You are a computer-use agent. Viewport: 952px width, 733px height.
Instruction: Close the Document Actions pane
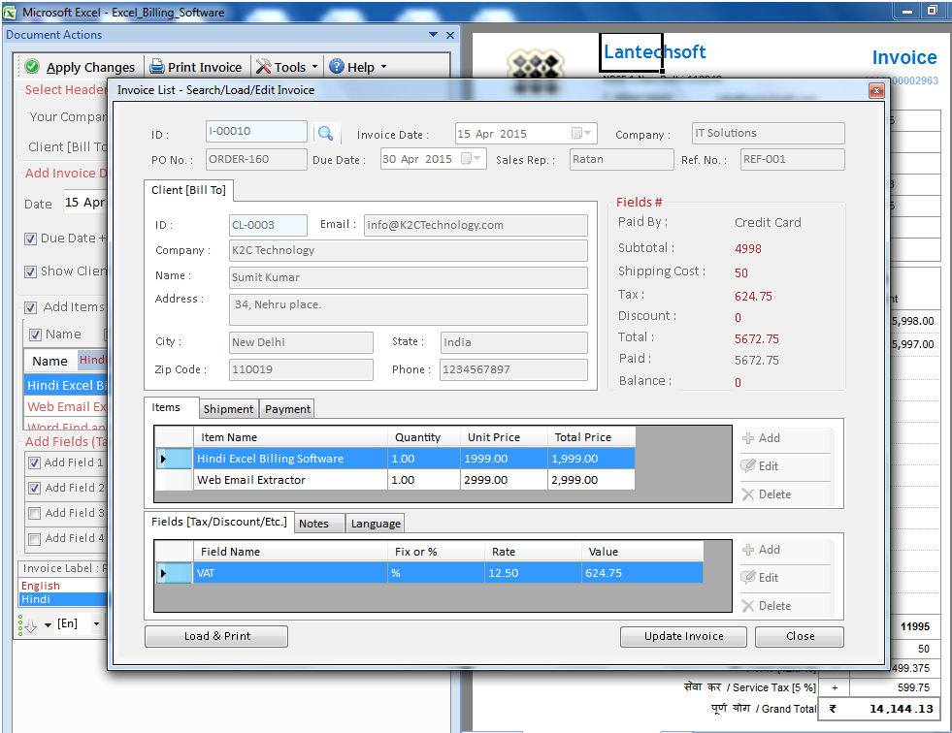(x=450, y=35)
